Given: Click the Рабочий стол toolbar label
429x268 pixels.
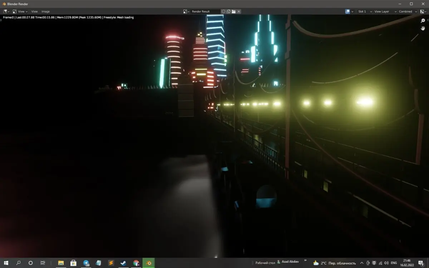Looking at the screenshot, I should (265, 263).
